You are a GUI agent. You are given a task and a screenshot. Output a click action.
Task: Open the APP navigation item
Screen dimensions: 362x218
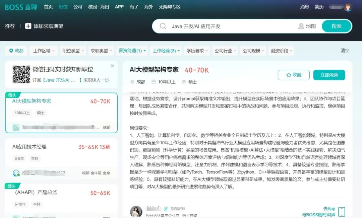click(119, 7)
